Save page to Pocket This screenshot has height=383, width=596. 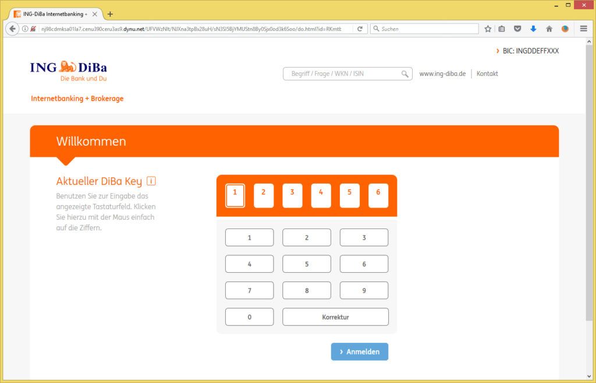[x=517, y=29]
